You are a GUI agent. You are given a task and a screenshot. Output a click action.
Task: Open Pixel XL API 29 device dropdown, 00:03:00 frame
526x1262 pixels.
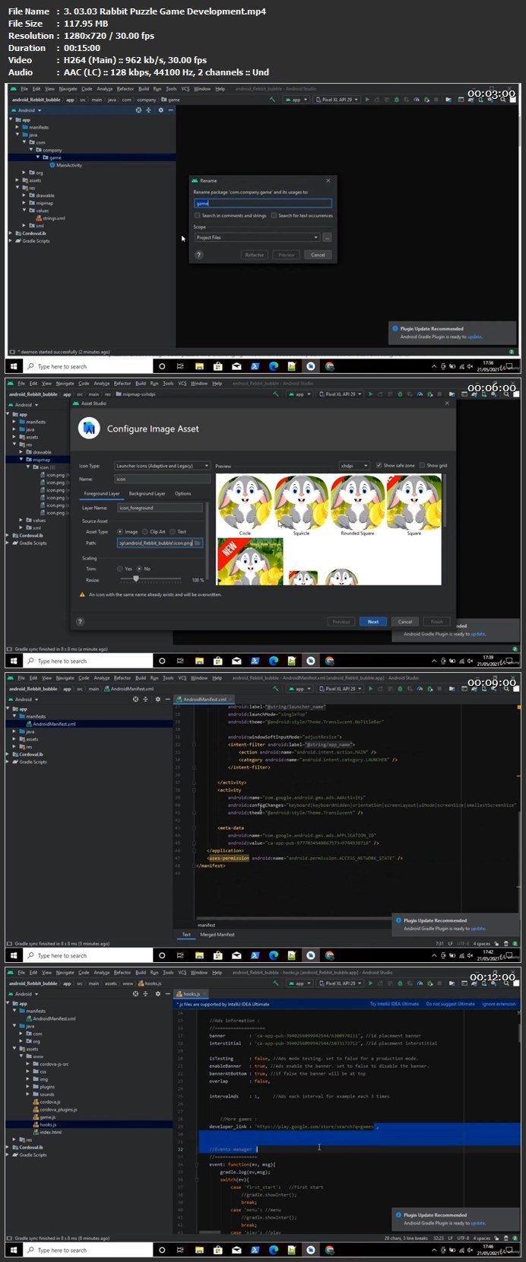point(337,99)
